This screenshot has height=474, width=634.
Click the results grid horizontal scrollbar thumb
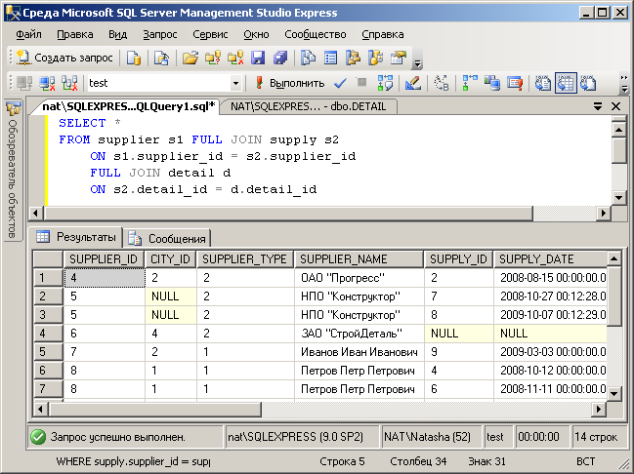155,409
